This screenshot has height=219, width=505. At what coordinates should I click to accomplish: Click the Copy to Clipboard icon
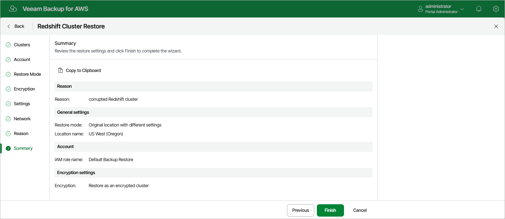point(60,70)
